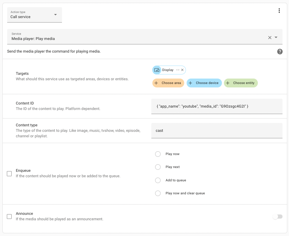Check the Announce option checkbox
The image size is (289, 236).
pos(9,217)
